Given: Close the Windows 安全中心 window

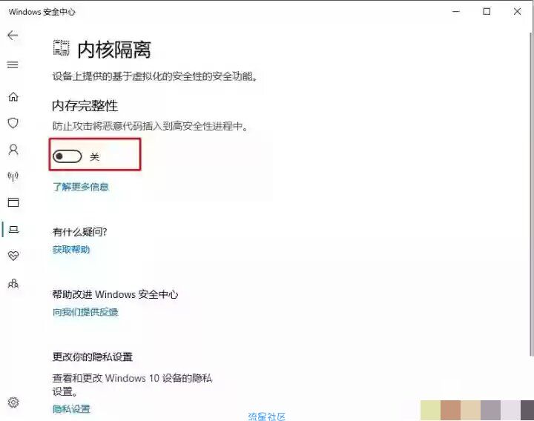Looking at the screenshot, I should pyautogui.click(x=518, y=12).
